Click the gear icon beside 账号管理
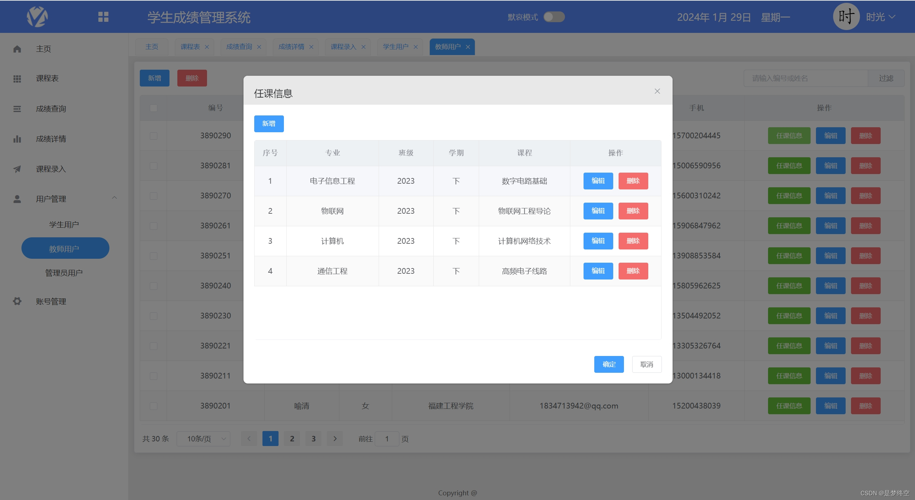 pyautogui.click(x=17, y=301)
